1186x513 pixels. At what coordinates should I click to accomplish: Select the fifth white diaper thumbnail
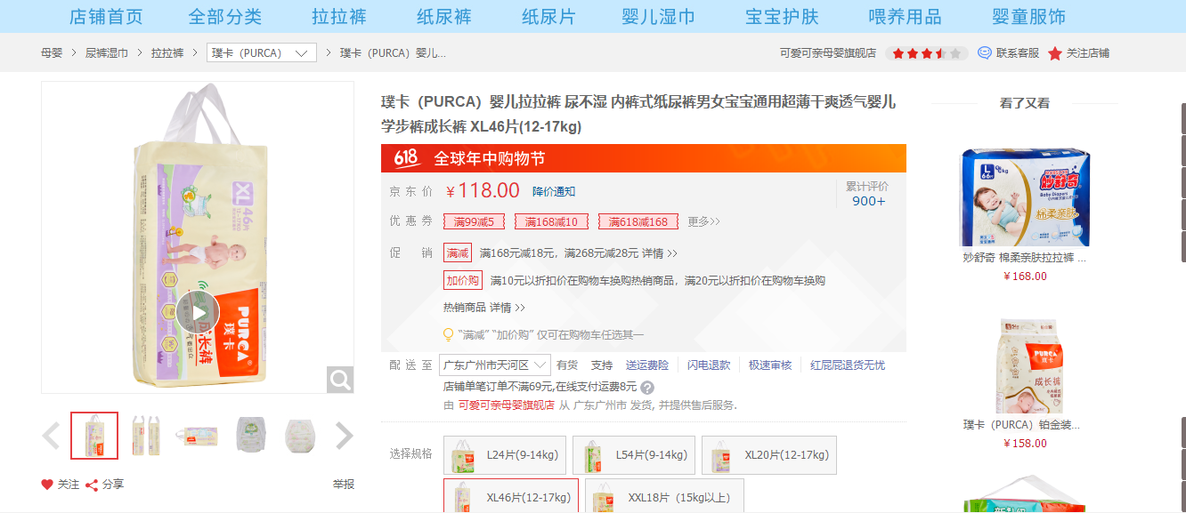300,436
